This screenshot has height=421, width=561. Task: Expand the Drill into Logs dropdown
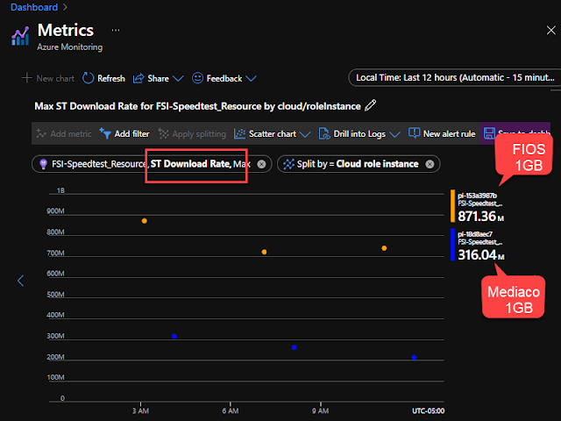coord(394,134)
